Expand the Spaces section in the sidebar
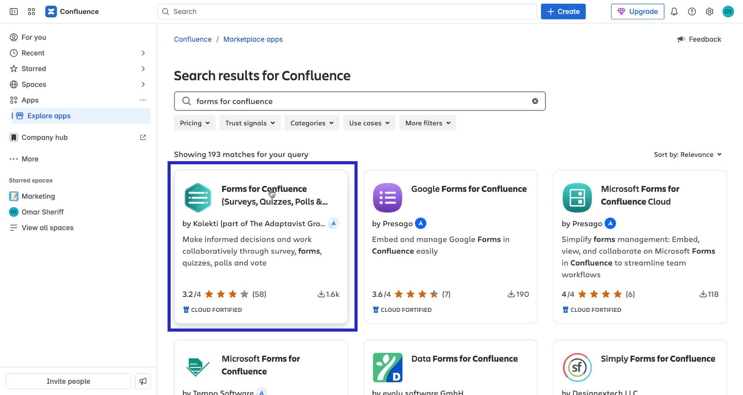This screenshot has height=395, width=743. [x=143, y=84]
